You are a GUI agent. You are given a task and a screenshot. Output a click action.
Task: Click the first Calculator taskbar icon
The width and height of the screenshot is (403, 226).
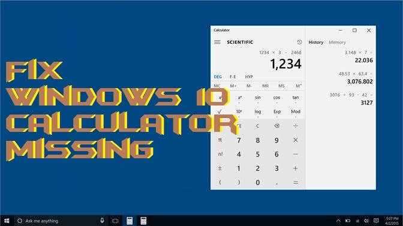(130, 221)
